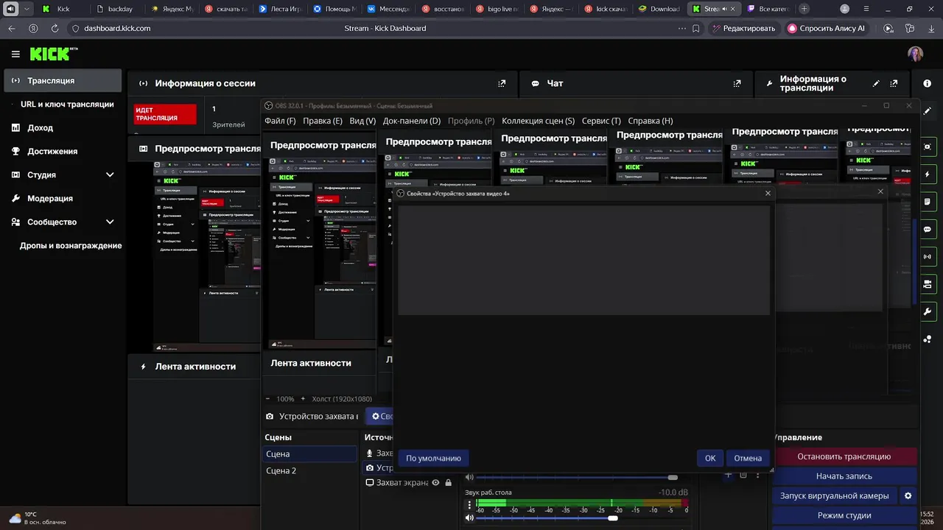Open the Kick hamburger menu
Image resolution: width=943 pixels, height=530 pixels.
tap(15, 54)
